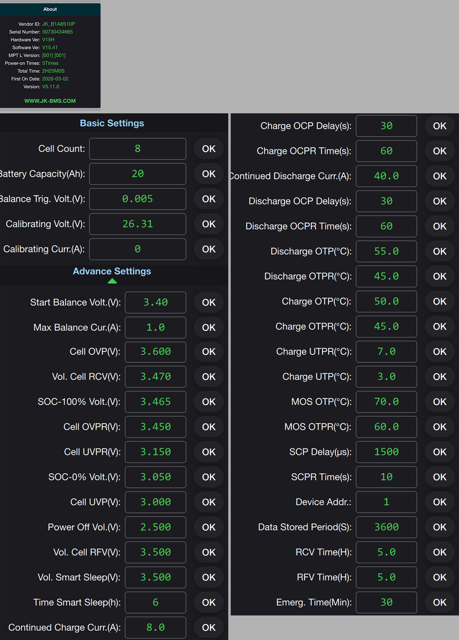The height and width of the screenshot is (640, 459).
Task: Click OK next to Continued Discharge Curr.
Action: click(x=439, y=176)
